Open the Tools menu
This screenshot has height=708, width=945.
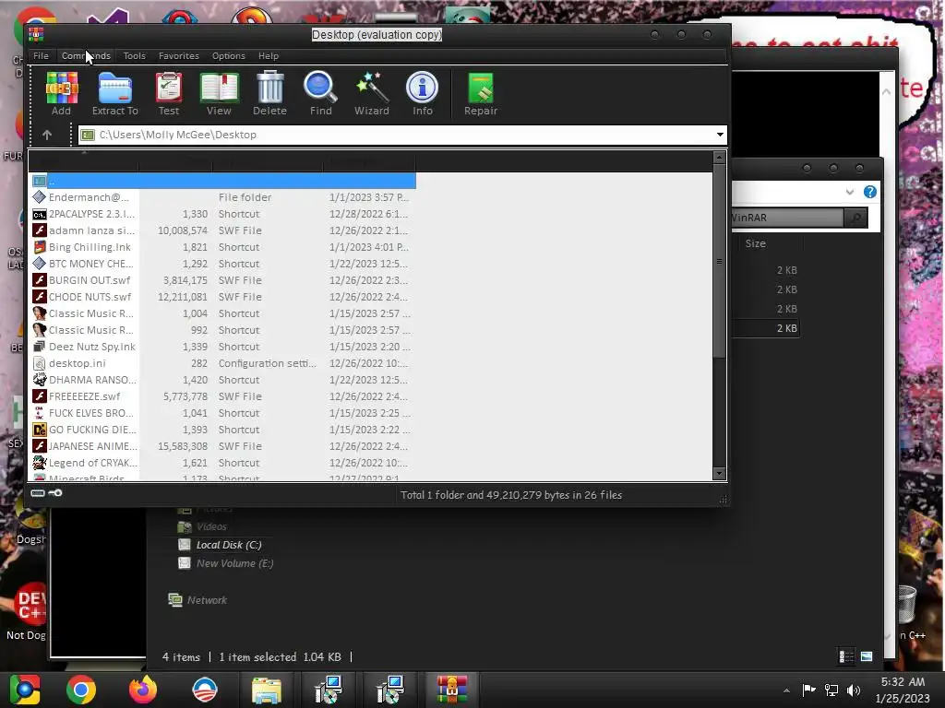tap(135, 56)
